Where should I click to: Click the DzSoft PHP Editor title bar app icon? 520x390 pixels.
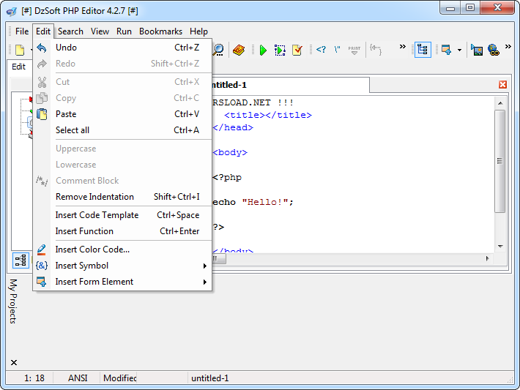pos(12,11)
